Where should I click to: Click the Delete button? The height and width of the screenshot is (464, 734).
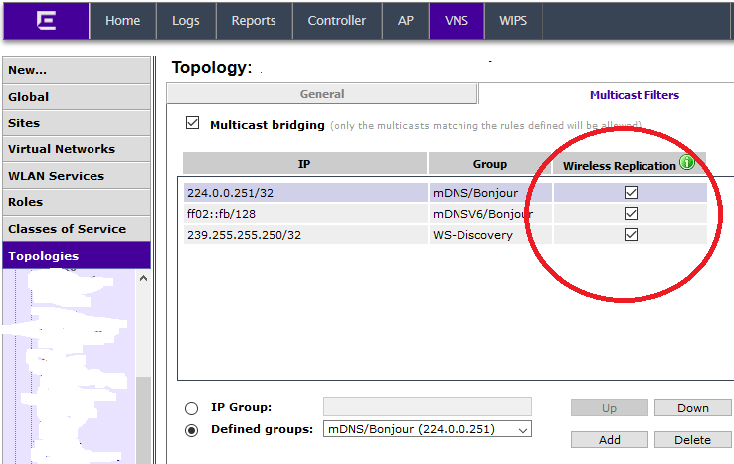pos(692,439)
